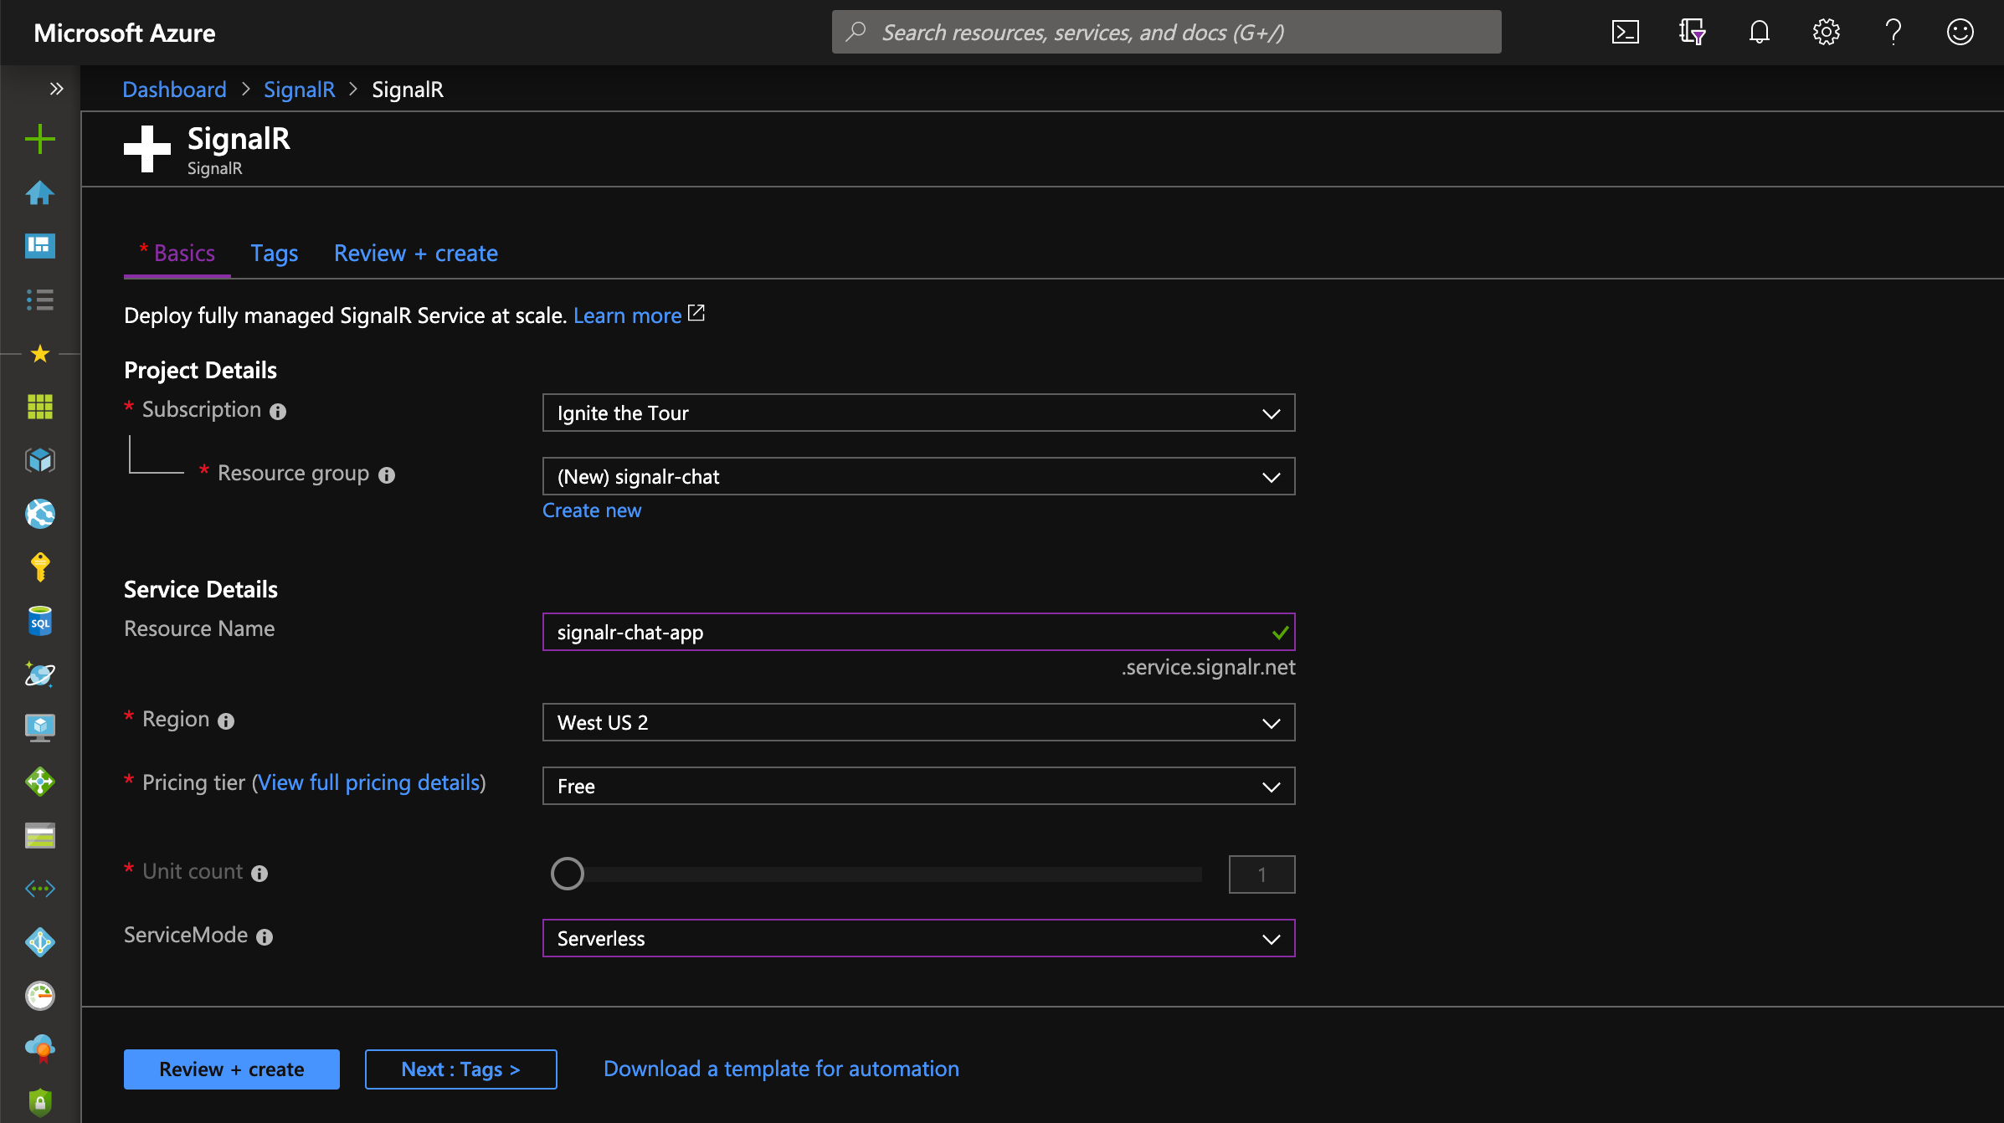2004x1123 pixels.
Task: Open the Resource group dropdown
Action: tap(919, 477)
